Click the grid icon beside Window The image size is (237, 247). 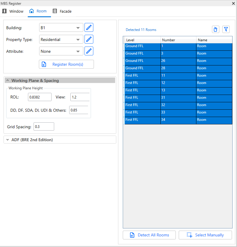(x=4, y=11)
